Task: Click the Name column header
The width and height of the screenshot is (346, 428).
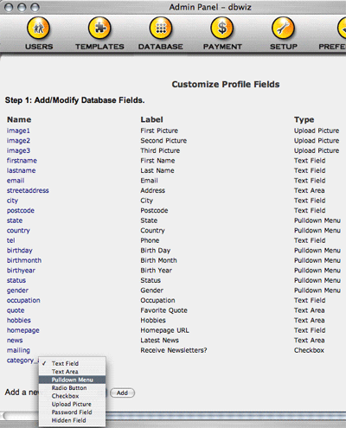Action: pyautogui.click(x=19, y=119)
